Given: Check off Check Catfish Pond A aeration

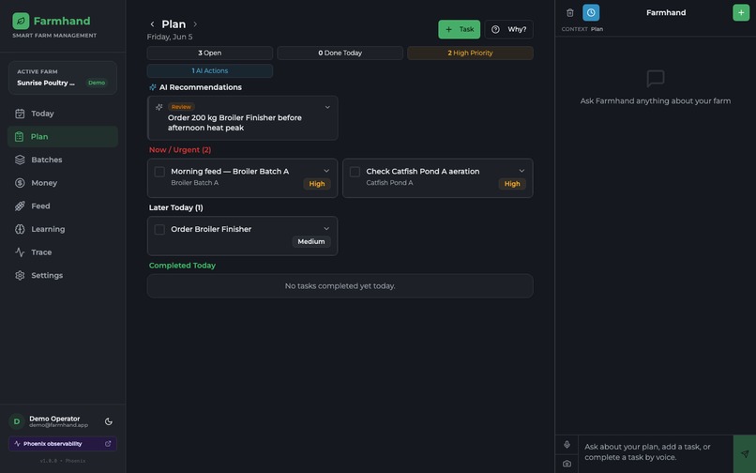Looking at the screenshot, I should [355, 172].
